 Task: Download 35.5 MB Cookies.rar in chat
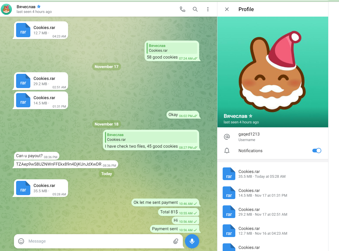(x=23, y=188)
